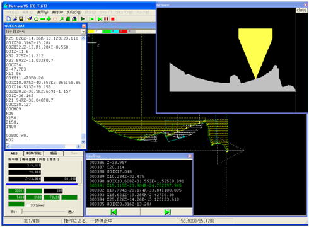The height and width of the screenshot is (227, 309).
Task: Click the close button on tool preview
Action: 301,10
